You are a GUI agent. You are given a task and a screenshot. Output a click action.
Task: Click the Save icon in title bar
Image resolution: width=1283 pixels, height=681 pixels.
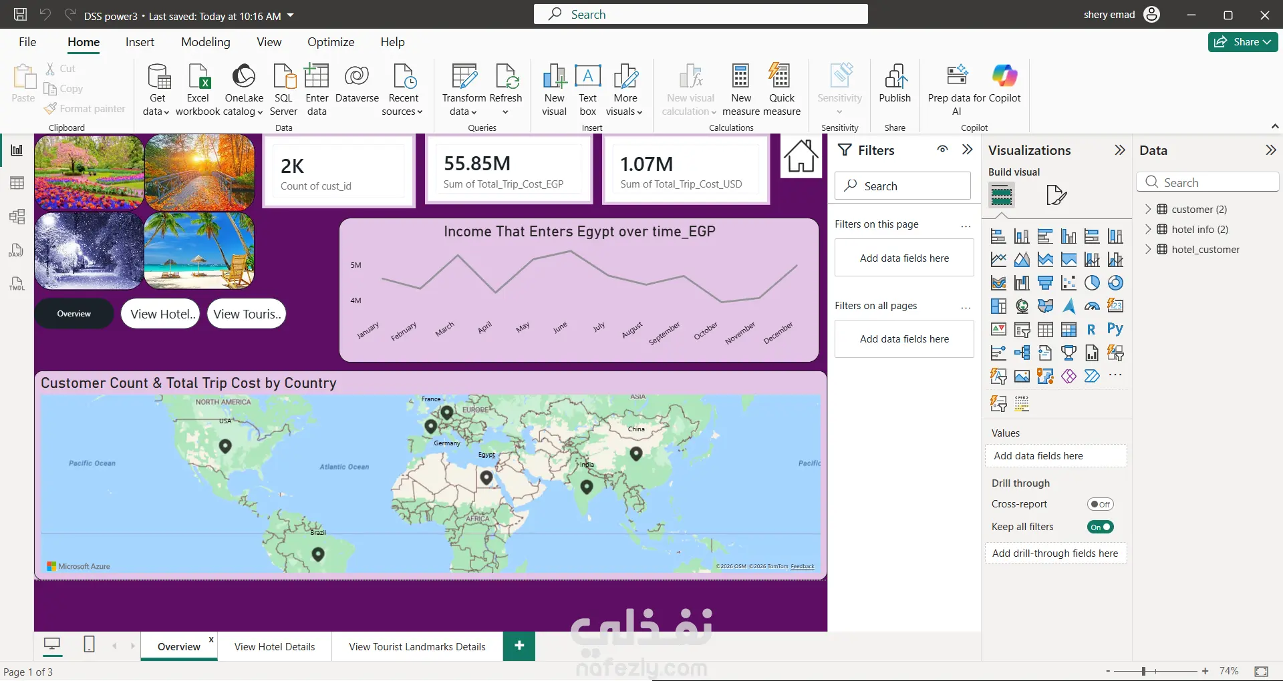[21, 15]
